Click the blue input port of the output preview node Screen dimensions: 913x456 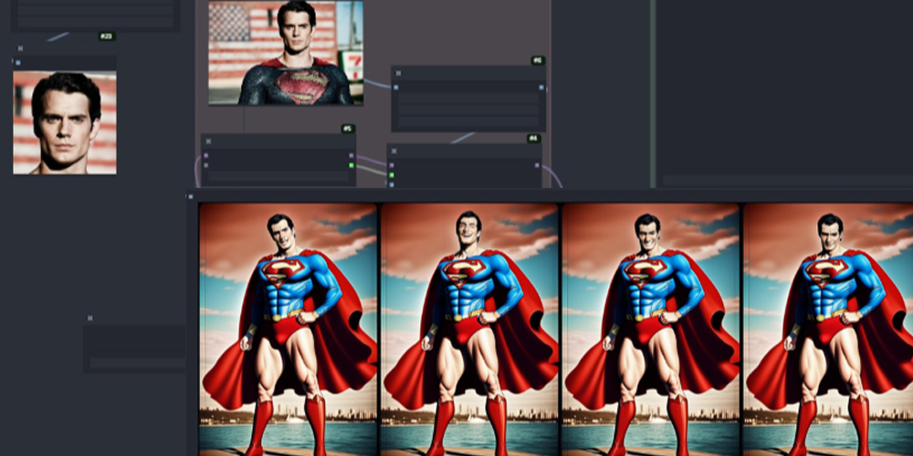coord(191,197)
